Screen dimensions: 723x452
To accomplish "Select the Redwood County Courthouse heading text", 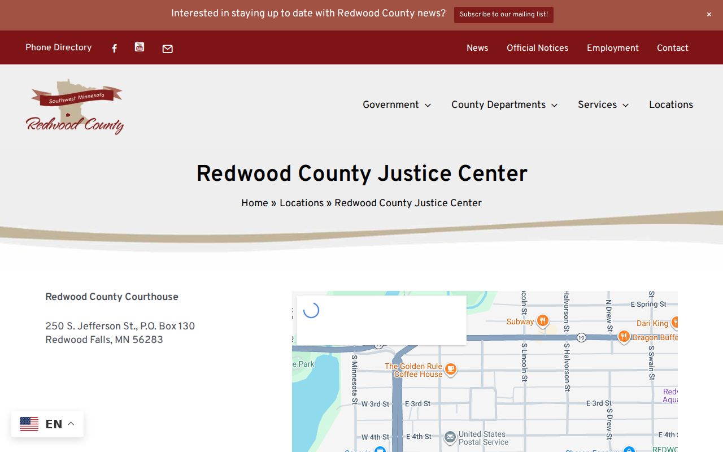I will [112, 297].
